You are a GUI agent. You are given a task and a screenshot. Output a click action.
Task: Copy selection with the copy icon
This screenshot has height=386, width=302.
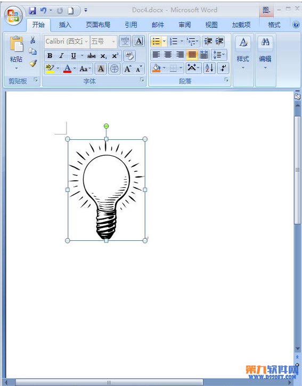pyautogui.click(x=33, y=52)
